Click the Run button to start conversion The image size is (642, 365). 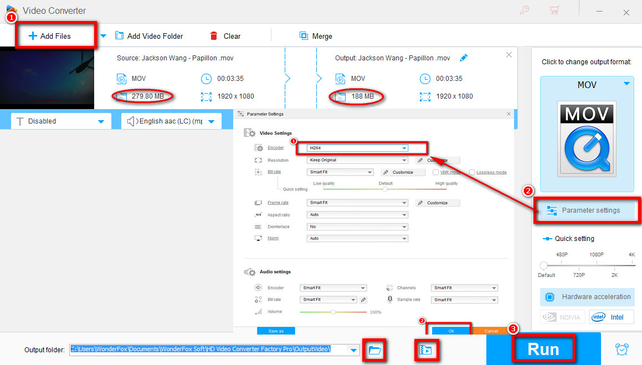(x=543, y=349)
